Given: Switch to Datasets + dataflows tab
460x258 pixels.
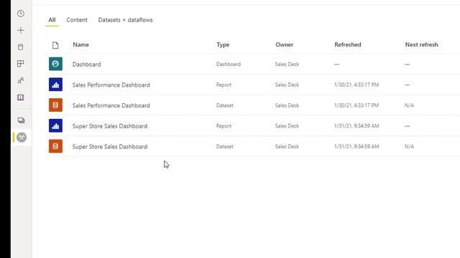Looking at the screenshot, I should tap(125, 20).
